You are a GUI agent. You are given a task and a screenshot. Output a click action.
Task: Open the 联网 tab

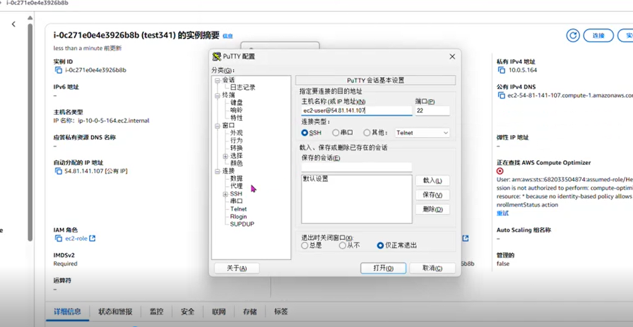pyautogui.click(x=219, y=312)
